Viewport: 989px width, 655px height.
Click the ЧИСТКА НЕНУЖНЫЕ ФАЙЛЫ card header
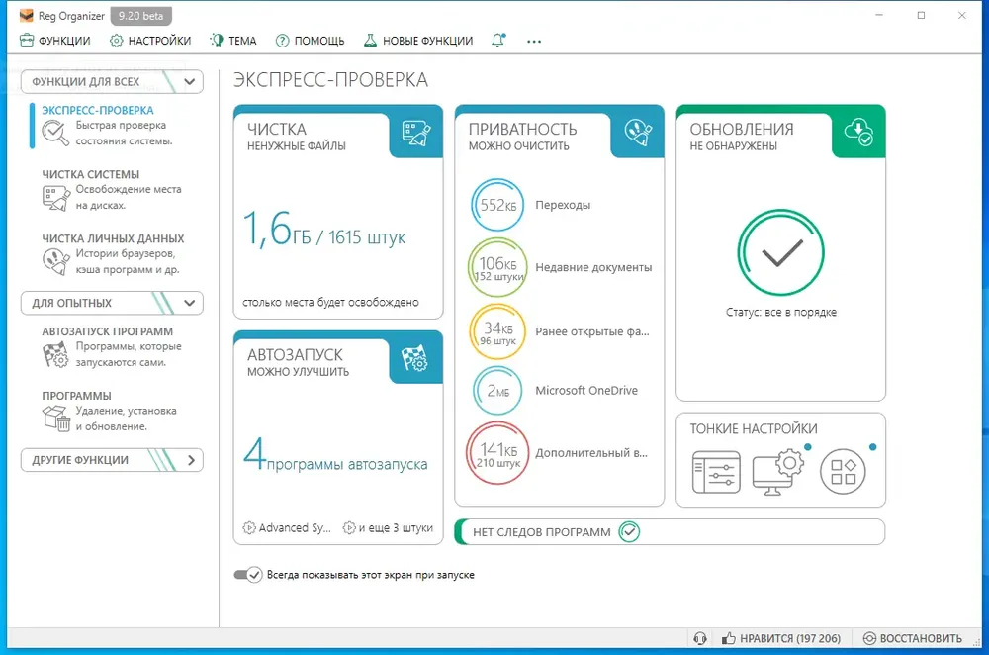297,136
